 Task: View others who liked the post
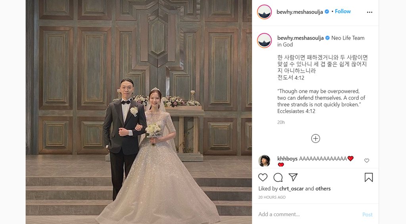point(323,189)
